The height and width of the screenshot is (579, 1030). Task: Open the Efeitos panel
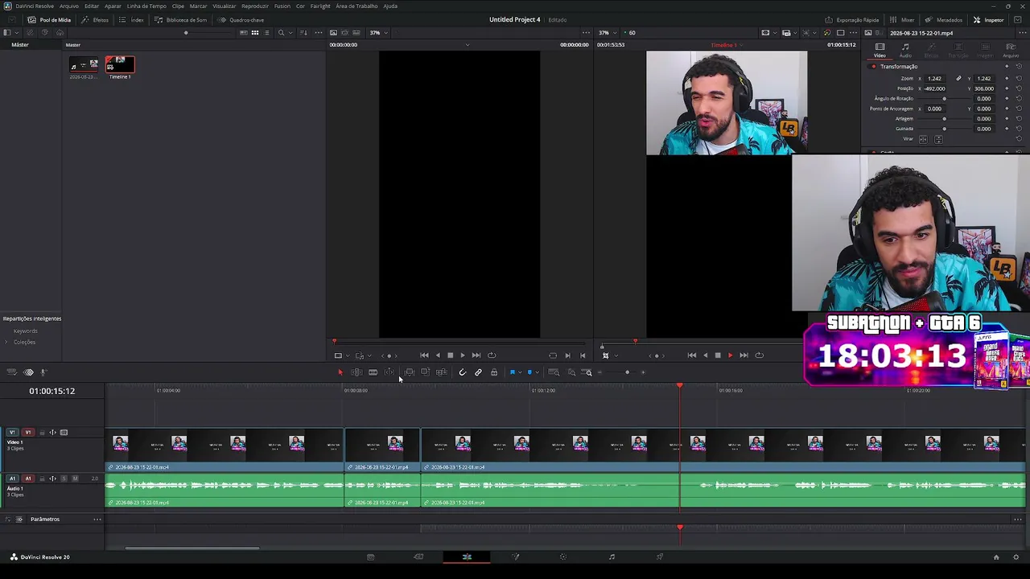tap(95, 19)
